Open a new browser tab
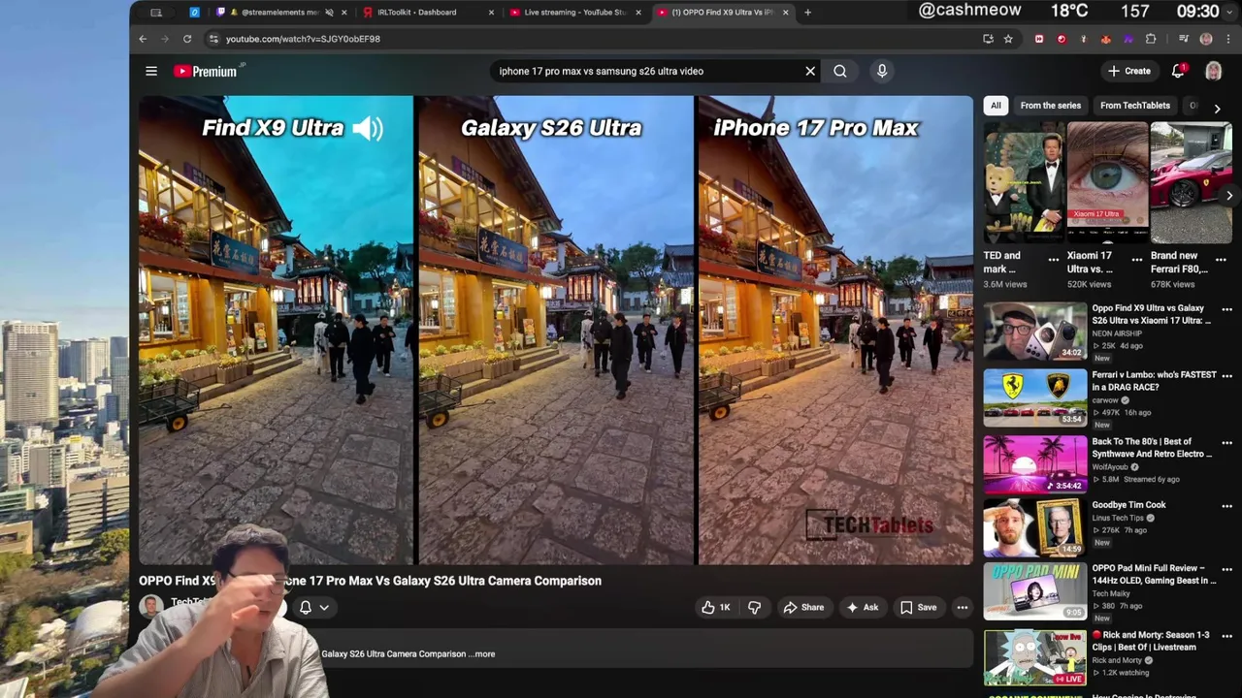The width and height of the screenshot is (1242, 698). tap(807, 13)
